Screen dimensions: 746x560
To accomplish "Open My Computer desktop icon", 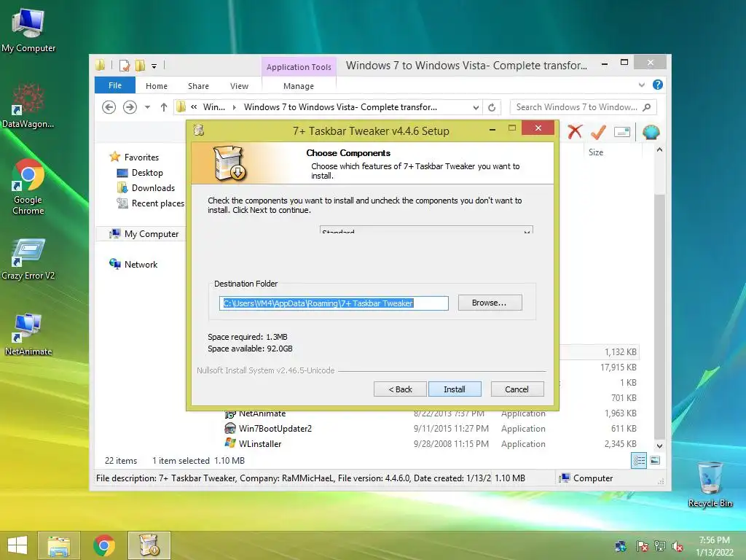I will (28, 31).
